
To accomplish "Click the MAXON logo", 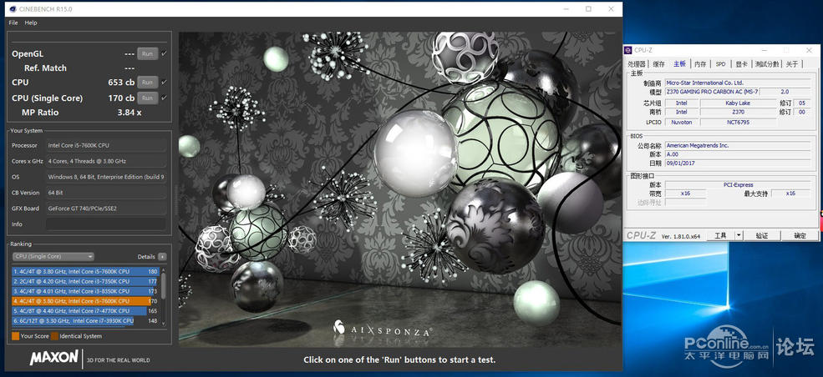I will [x=54, y=358].
